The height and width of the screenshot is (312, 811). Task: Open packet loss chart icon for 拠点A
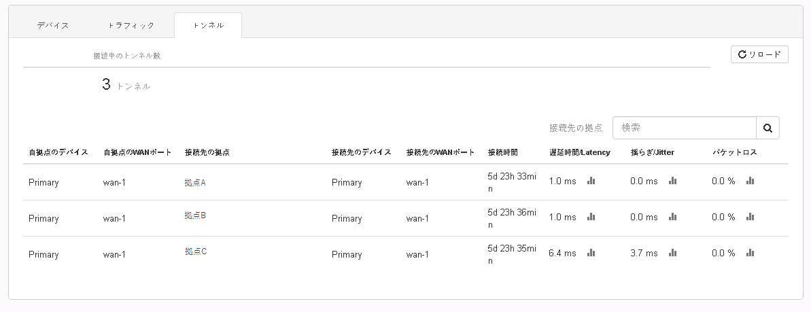tap(750, 181)
